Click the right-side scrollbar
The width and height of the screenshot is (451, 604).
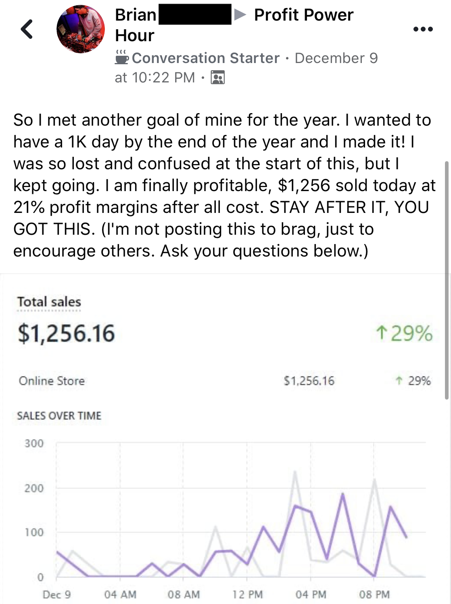coord(447,280)
